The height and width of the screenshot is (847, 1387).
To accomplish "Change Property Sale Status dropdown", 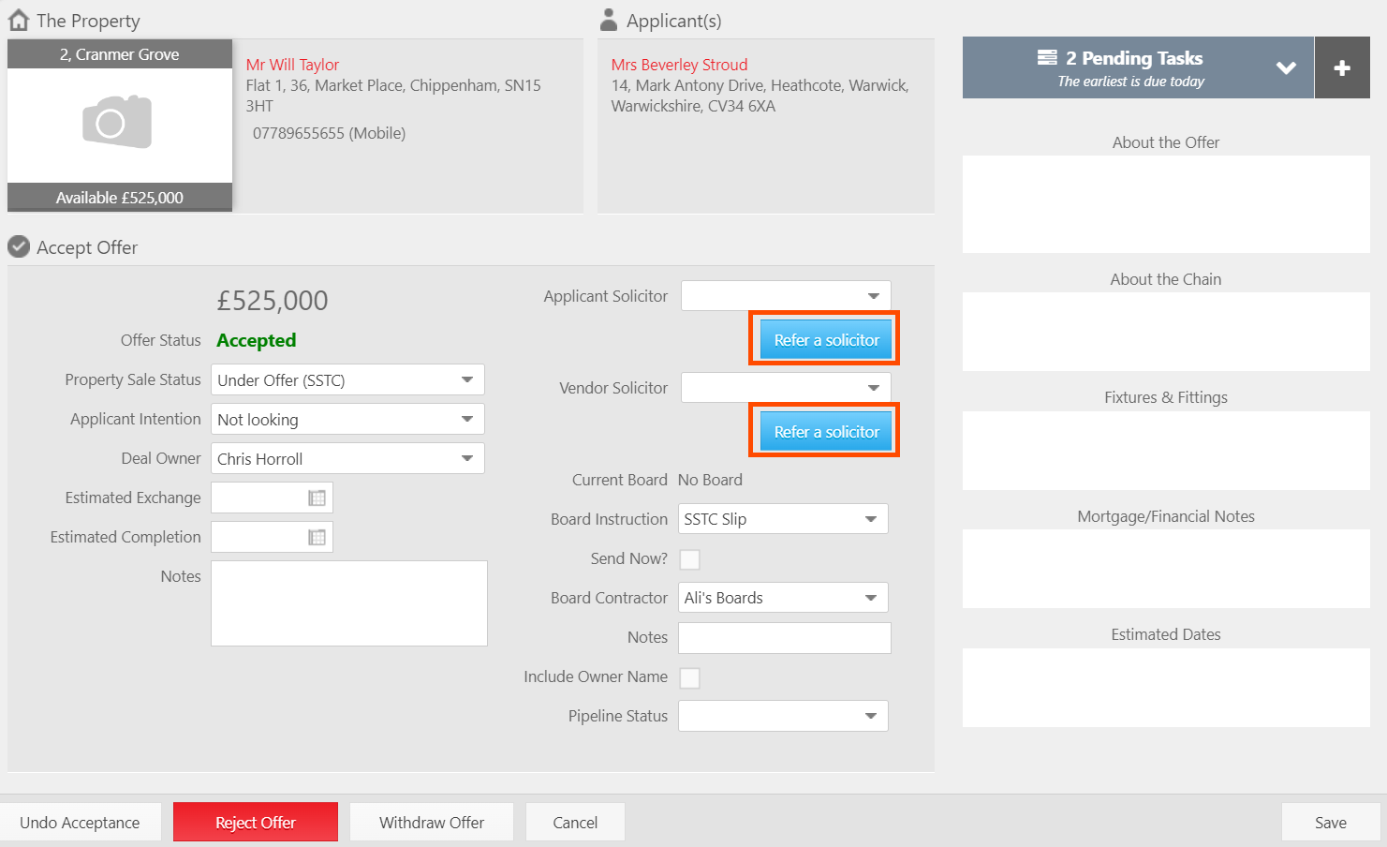I will (347, 379).
